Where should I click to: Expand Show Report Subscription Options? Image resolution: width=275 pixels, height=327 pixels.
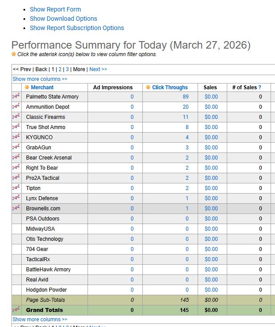pos(76,28)
